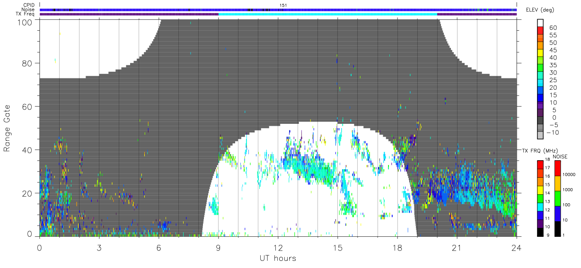Click the 18 tick on UT hours axis

coord(397,247)
